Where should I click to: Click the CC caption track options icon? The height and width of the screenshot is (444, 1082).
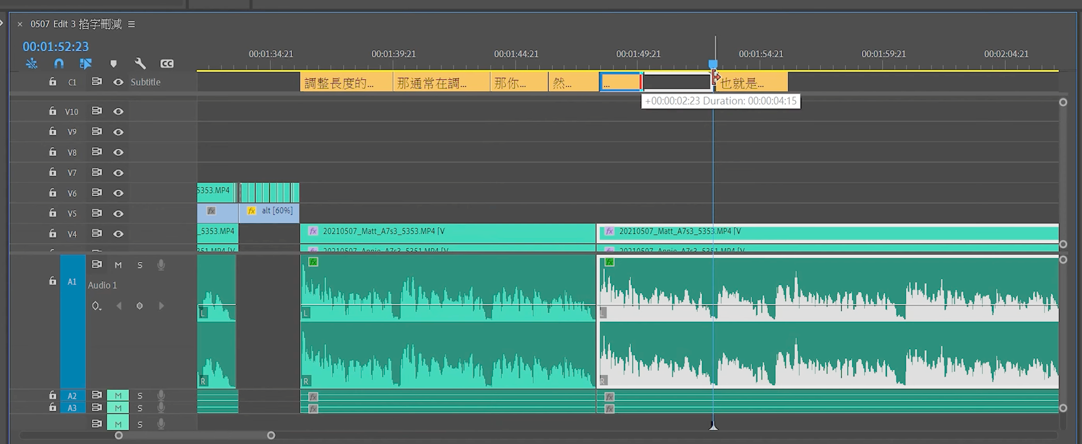pos(167,63)
